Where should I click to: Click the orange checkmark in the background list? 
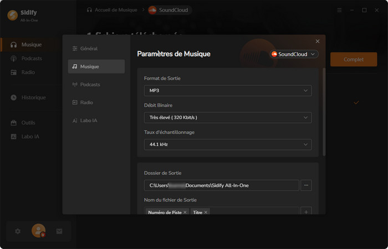point(356,102)
